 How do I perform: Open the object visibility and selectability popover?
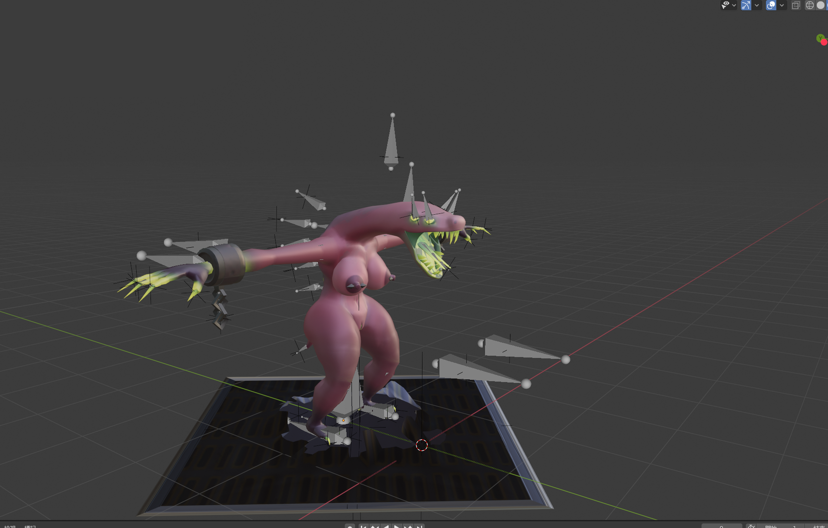726,5
